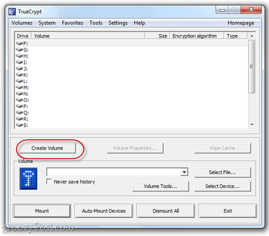Screen dimensions: 269x236
Task: Click the K: drive icon
Action: tap(19, 75)
